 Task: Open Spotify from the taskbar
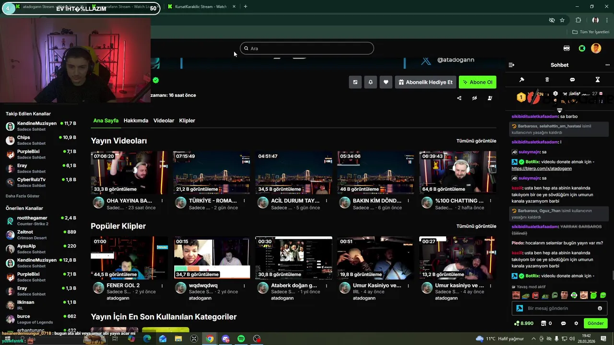(x=241, y=339)
